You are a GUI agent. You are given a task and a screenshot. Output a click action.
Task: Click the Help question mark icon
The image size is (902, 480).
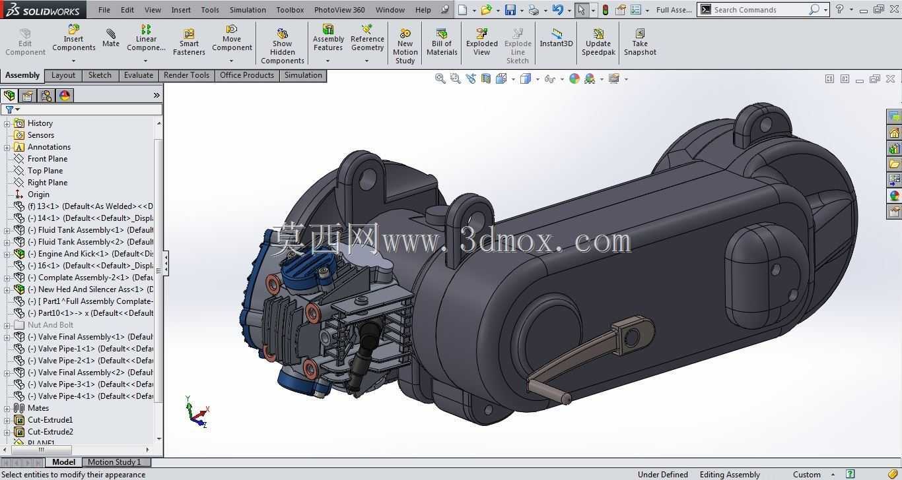839,10
